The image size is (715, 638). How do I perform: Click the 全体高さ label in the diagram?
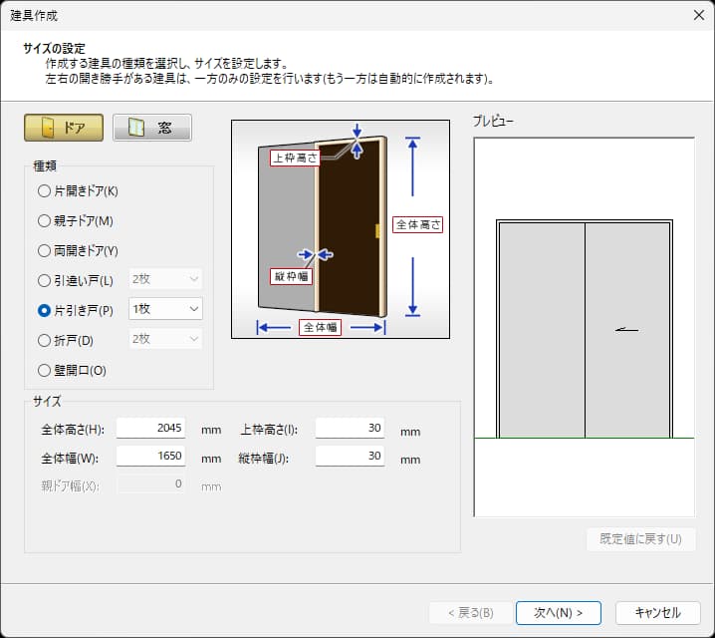[417, 224]
